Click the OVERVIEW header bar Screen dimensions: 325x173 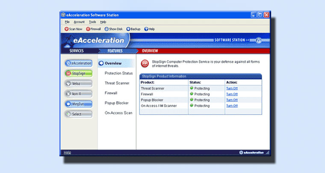tap(203, 51)
